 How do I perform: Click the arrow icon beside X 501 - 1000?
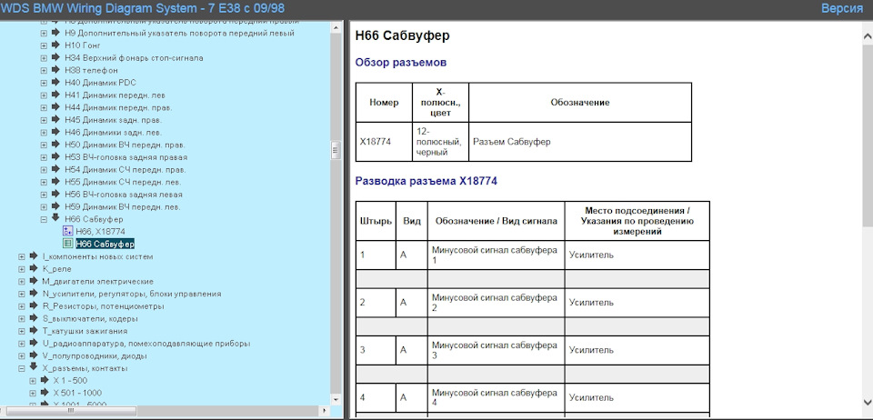45,392
